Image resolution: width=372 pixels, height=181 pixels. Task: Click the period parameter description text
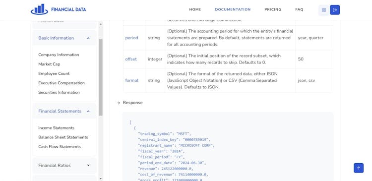click(230, 38)
